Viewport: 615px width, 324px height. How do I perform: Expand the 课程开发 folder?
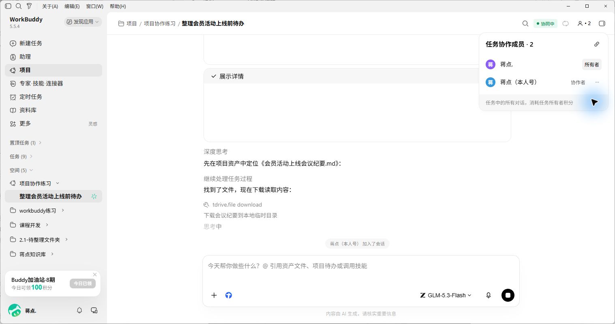click(x=47, y=225)
